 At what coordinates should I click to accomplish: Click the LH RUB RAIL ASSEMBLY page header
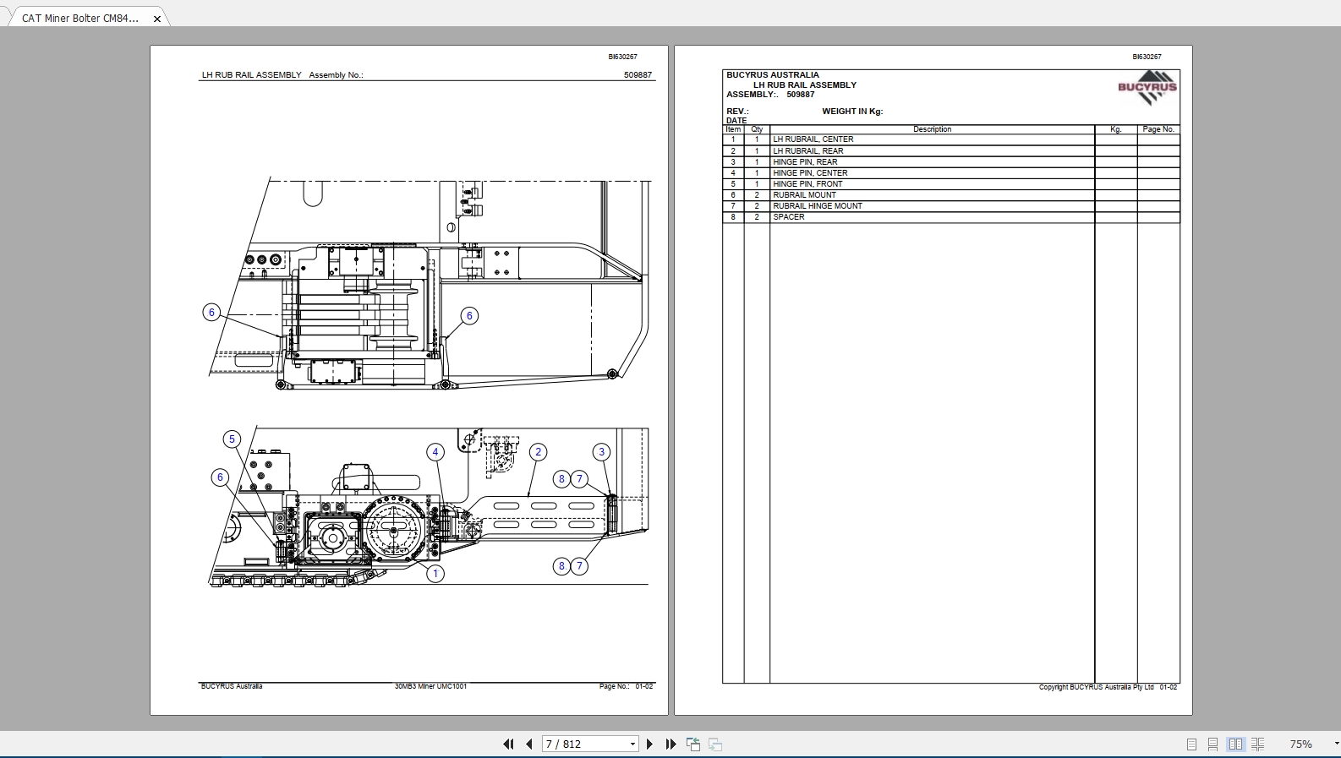click(251, 75)
